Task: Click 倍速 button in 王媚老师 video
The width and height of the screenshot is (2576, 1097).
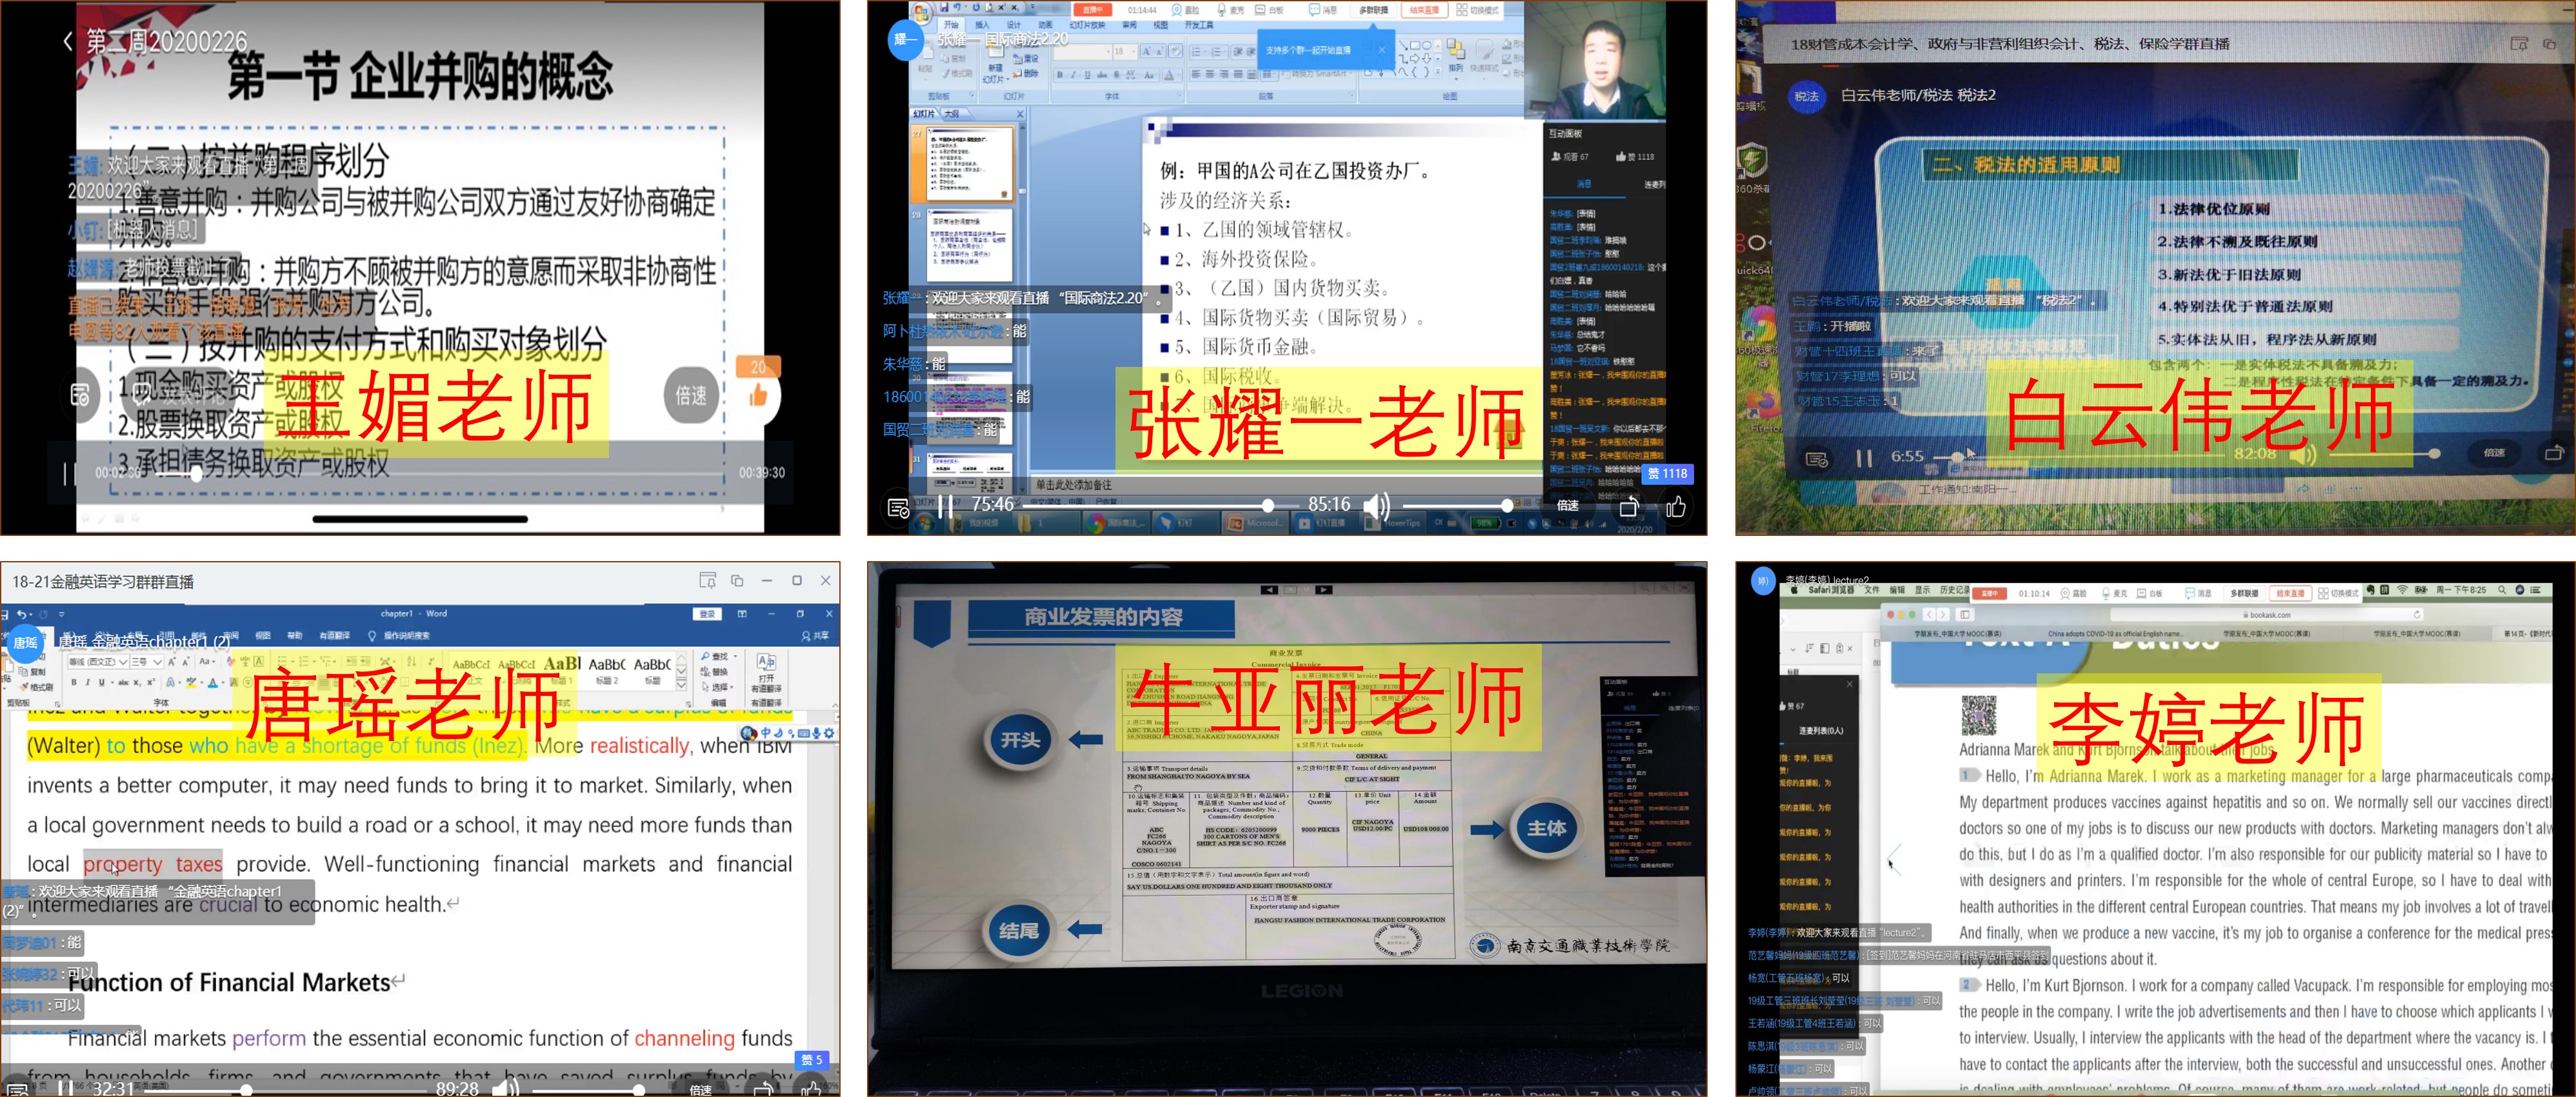Action: tap(690, 396)
